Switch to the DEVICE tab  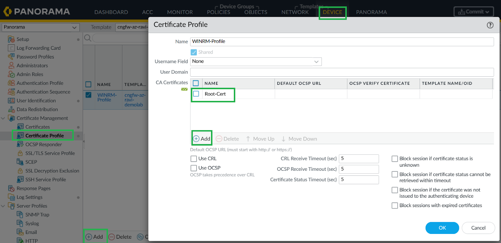click(x=332, y=12)
